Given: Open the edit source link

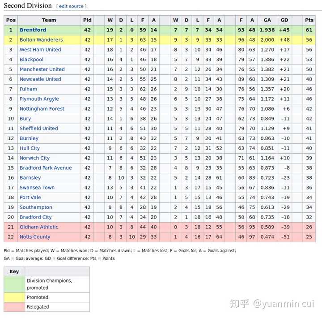Looking at the screenshot, I should pyautogui.click(x=71, y=6).
